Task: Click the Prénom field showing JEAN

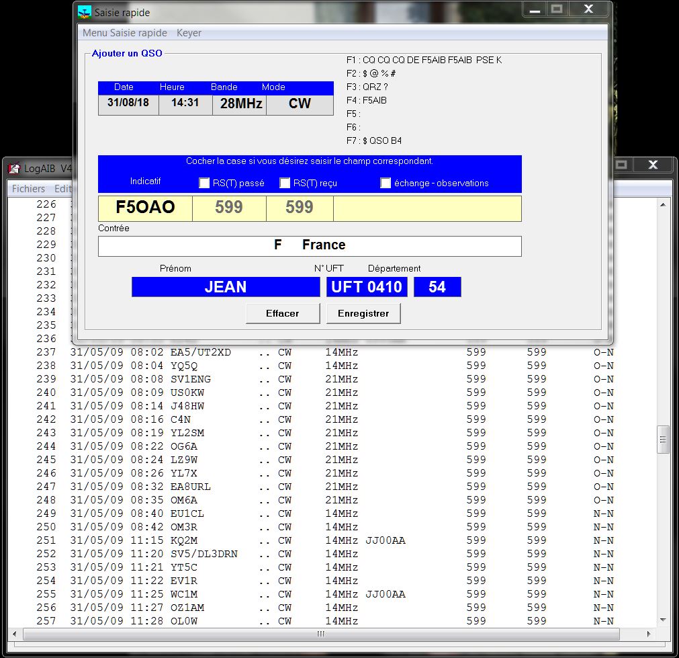Action: (226, 287)
